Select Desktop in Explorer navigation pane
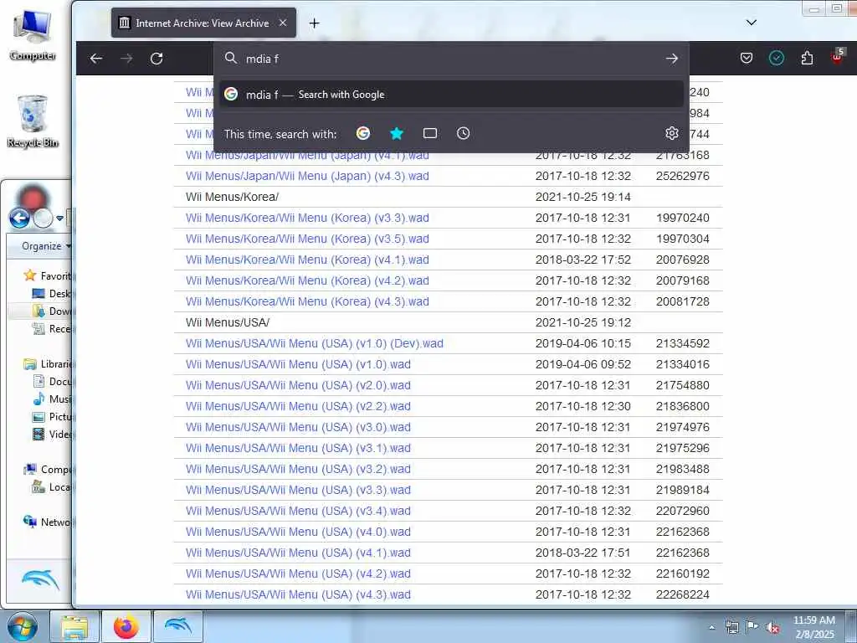 [x=52, y=294]
